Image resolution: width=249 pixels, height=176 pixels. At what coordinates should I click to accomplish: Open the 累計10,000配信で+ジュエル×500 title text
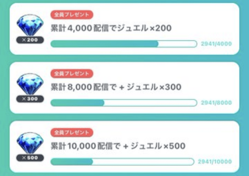118,146
